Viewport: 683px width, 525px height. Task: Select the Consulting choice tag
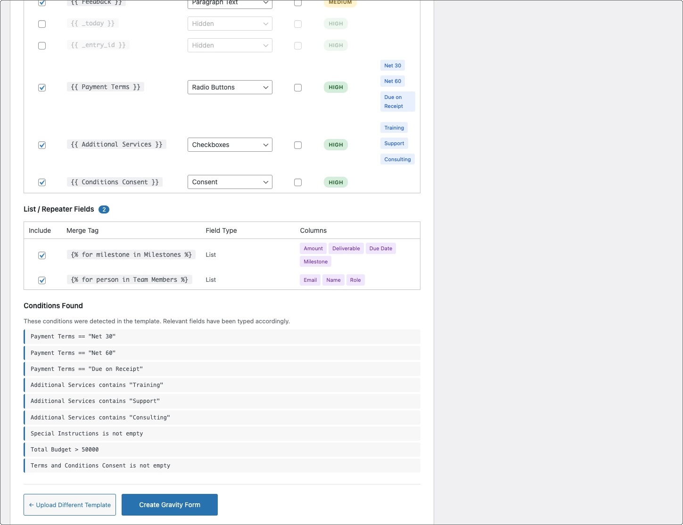pos(397,159)
